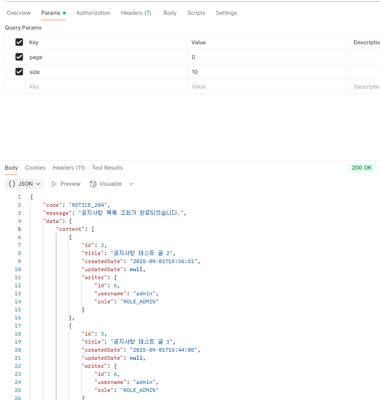Click "ROLE_ADMIN" value on line 14
The width and height of the screenshot is (380, 400).
139,302
